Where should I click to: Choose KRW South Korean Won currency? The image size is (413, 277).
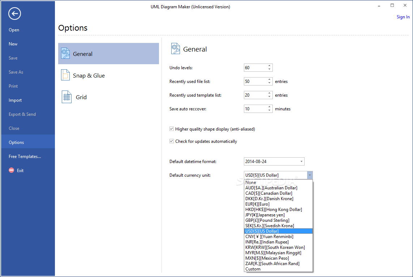(279, 247)
